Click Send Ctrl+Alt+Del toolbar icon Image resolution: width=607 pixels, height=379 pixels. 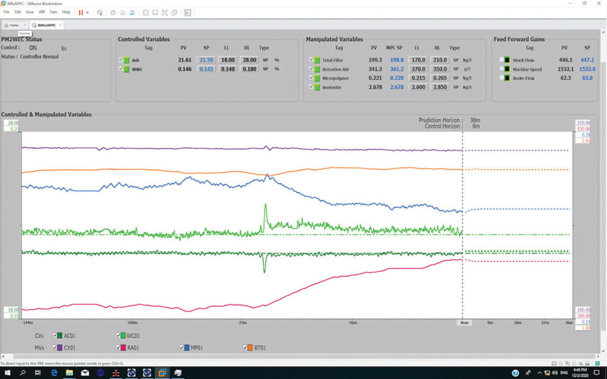100,12
